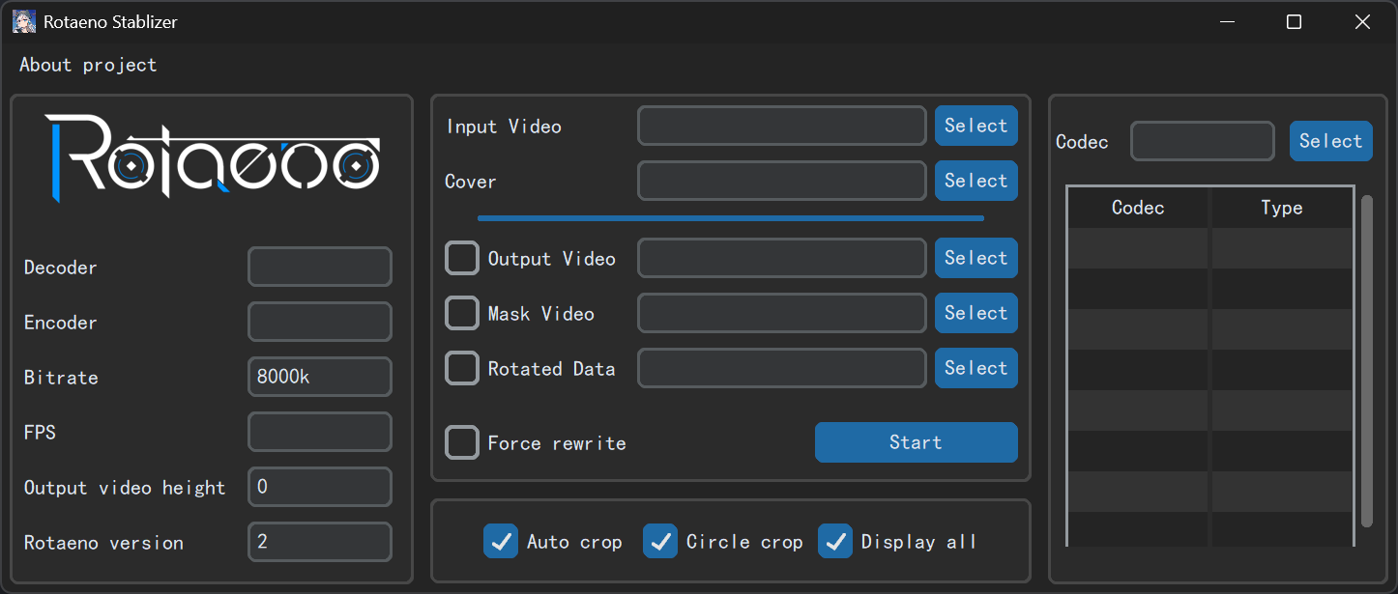This screenshot has width=1398, height=594.
Task: Minimize the Rotaeno Stablizer window
Action: click(x=1227, y=21)
